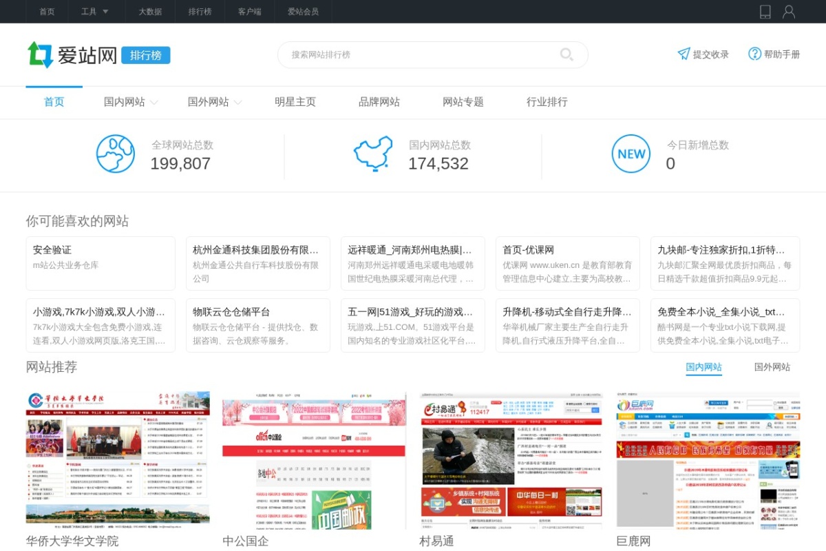This screenshot has width=826, height=551.
Task: Click the 巨鹿网 title text
Action: [x=633, y=541]
